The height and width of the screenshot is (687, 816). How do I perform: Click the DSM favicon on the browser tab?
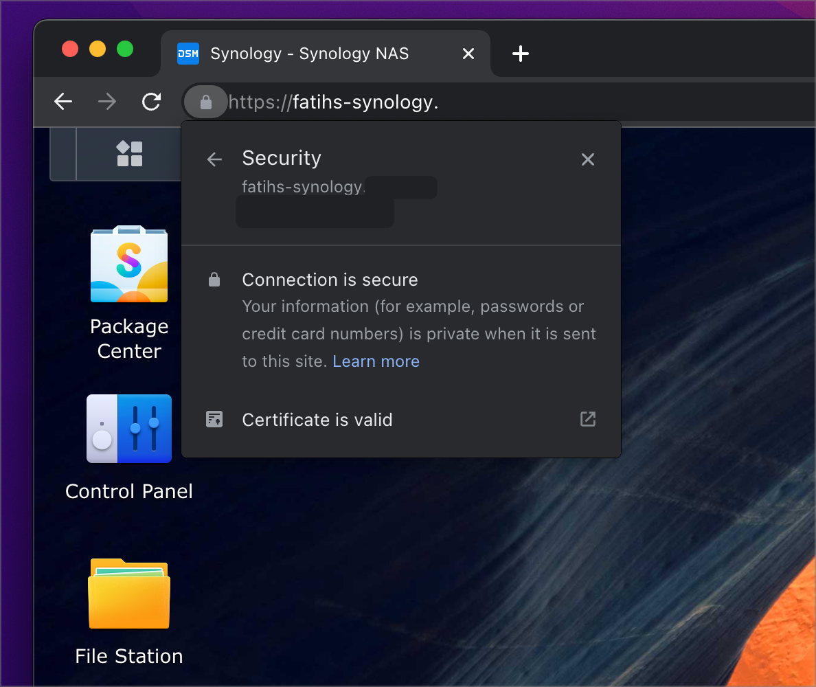tap(188, 53)
